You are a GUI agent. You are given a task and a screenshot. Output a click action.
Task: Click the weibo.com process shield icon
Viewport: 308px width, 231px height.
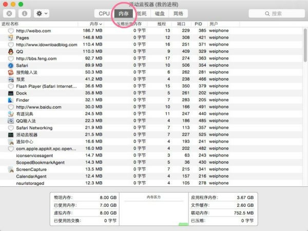pos(11,31)
